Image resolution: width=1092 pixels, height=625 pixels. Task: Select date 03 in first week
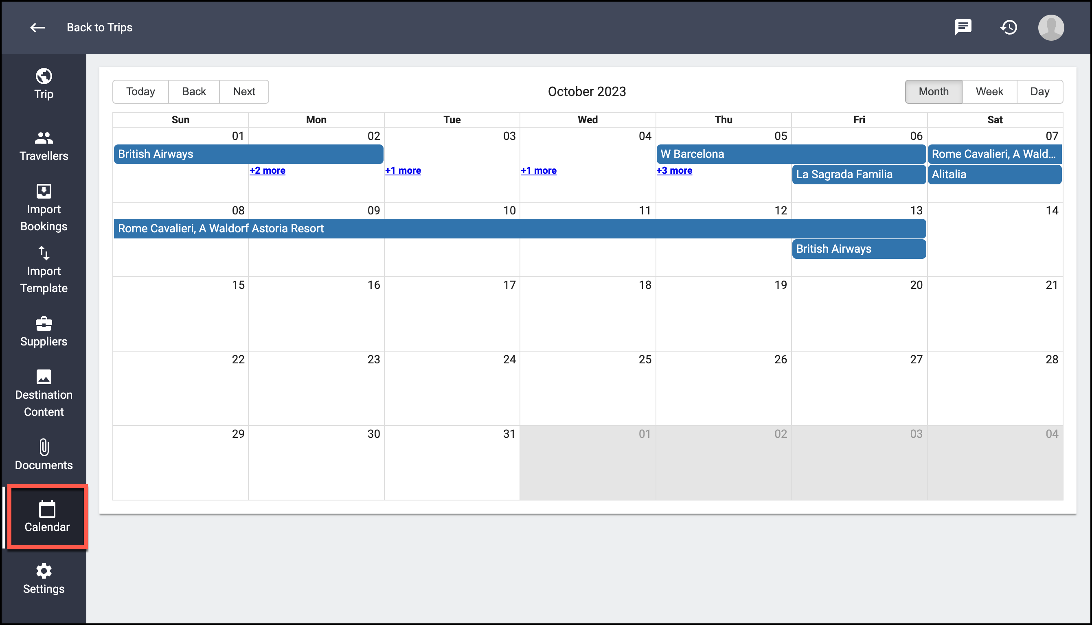pos(509,136)
